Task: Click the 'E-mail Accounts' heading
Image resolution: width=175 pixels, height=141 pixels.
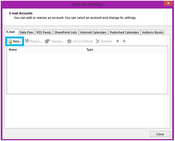Action: pyautogui.click(x=21, y=13)
